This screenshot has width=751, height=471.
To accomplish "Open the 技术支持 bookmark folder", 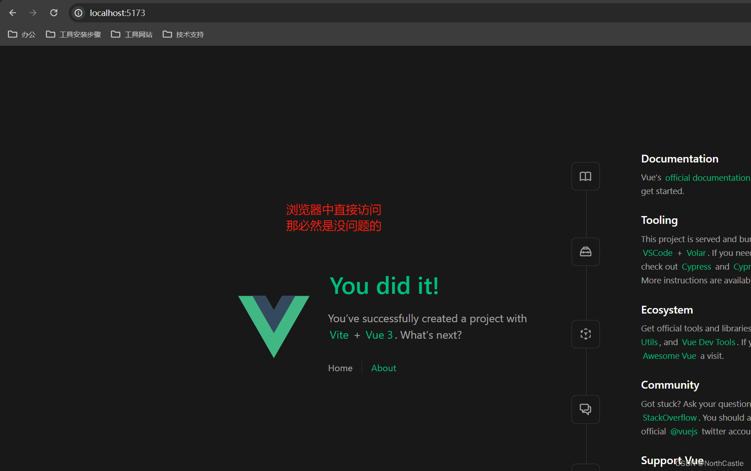I will coord(183,34).
